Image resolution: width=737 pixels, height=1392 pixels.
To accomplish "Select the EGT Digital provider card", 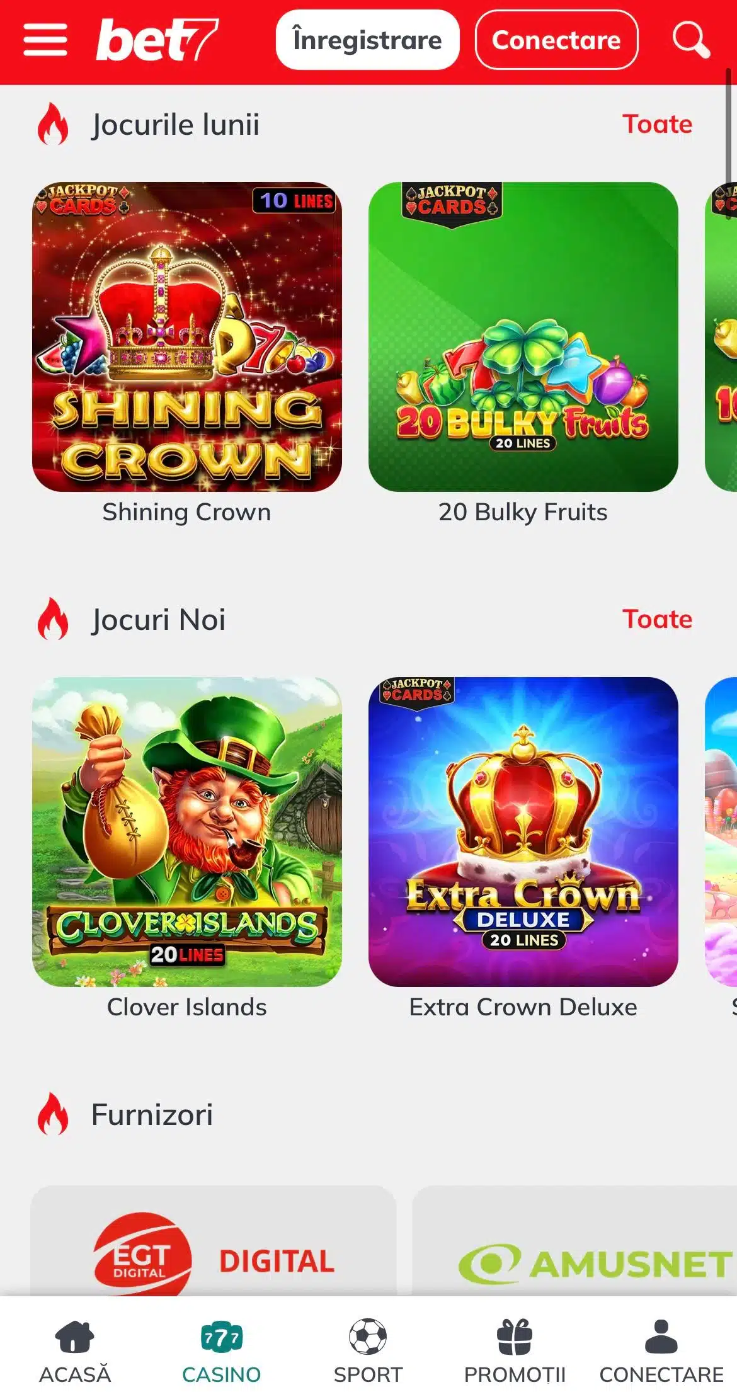I will coord(214,1241).
